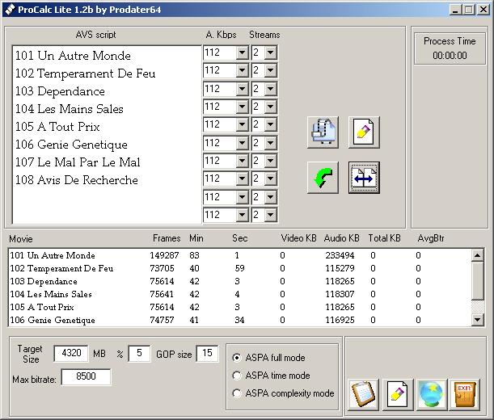This screenshot has height=420, width=494.
Task: Click the EXIT door icon
Action: click(x=465, y=394)
